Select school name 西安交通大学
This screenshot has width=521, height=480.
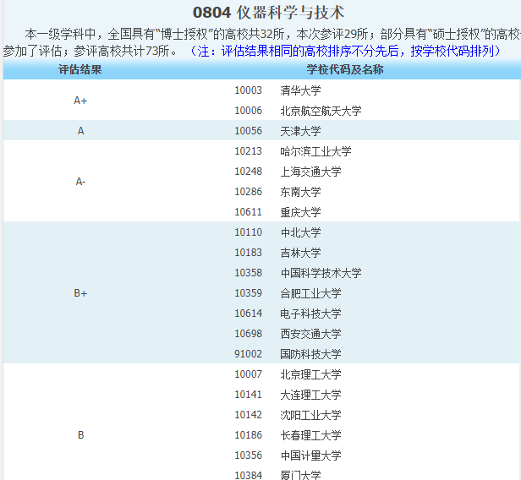click(x=310, y=334)
